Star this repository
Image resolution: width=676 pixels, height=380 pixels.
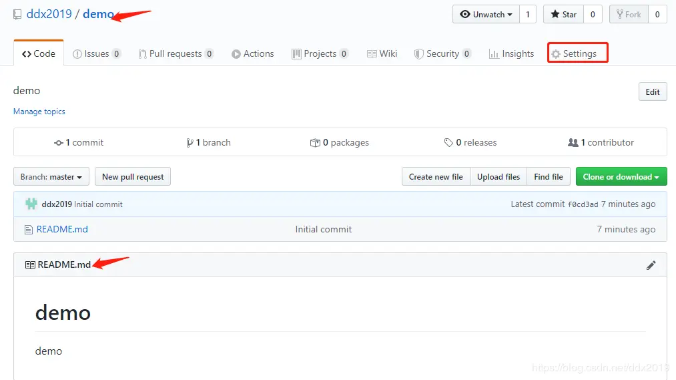[x=563, y=14]
